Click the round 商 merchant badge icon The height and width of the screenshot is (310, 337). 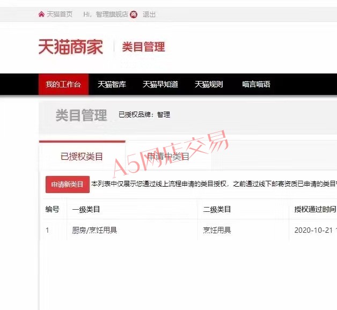[134, 14]
